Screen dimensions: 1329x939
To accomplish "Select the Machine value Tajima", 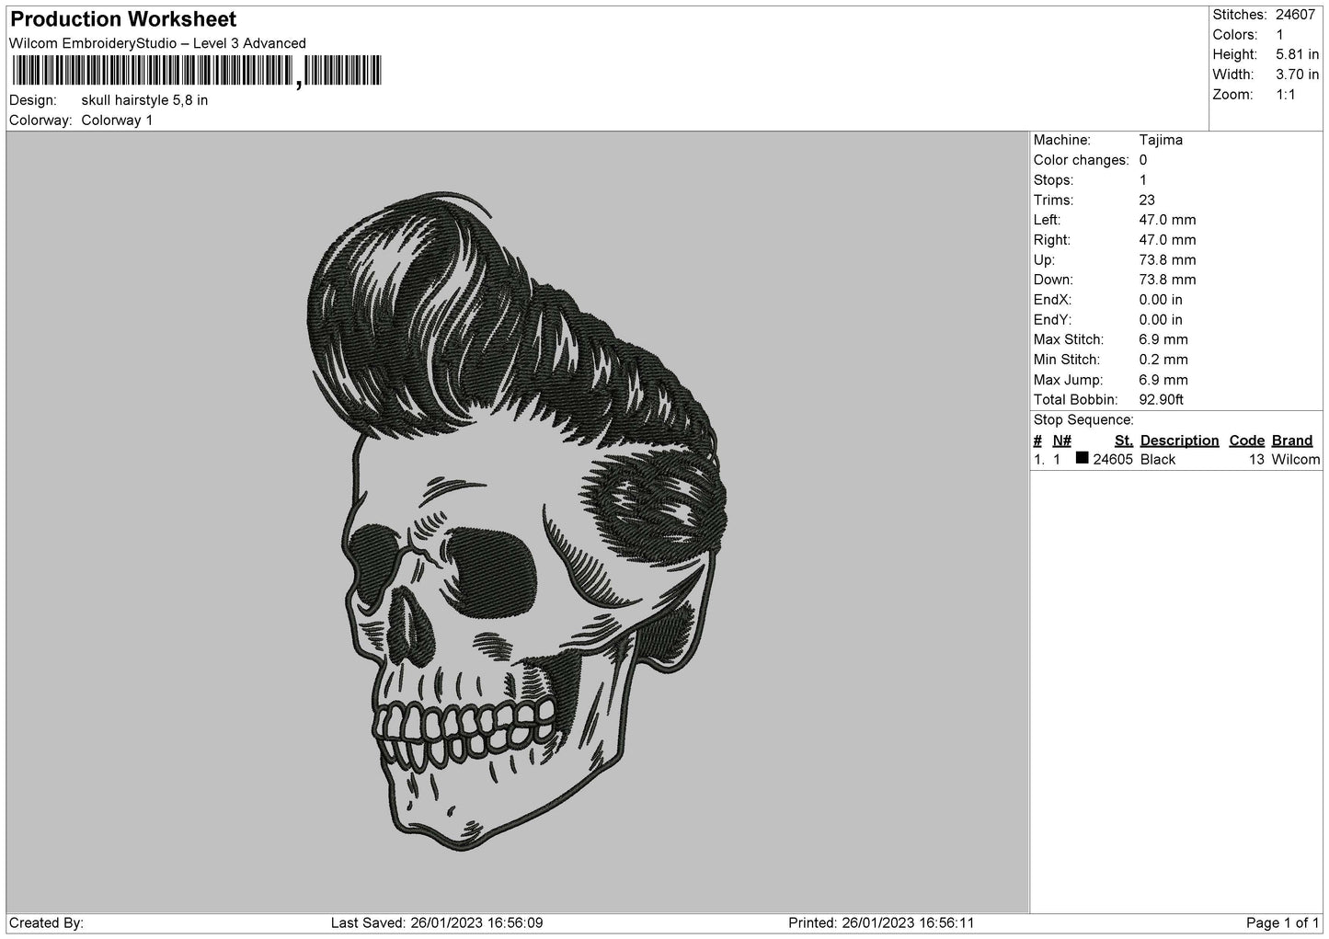I will point(1161,140).
